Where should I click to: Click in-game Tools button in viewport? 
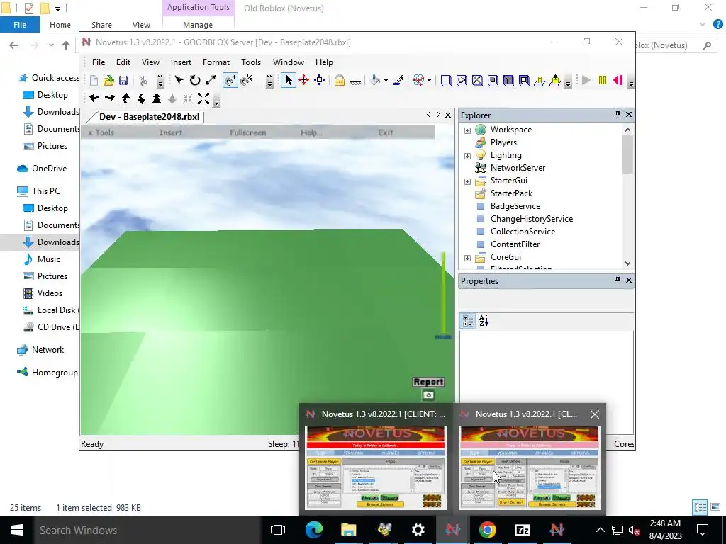point(101,132)
